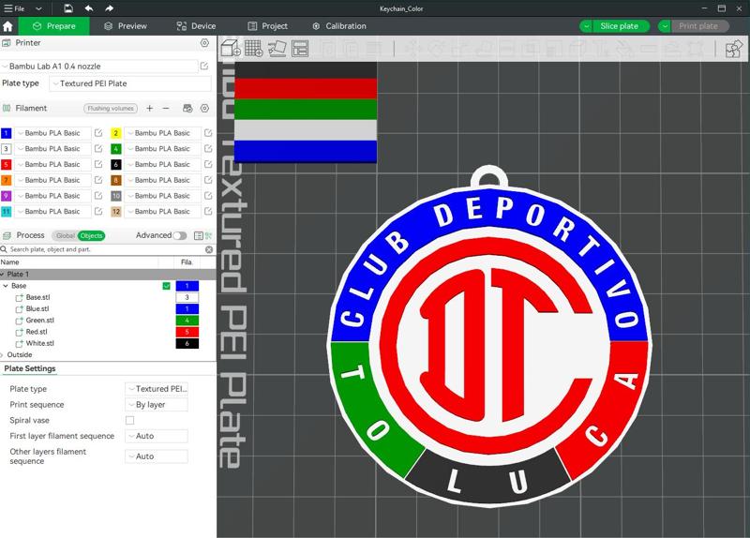Image resolution: width=750 pixels, height=538 pixels.
Task: Edit preset for filament 2
Action: point(208,133)
